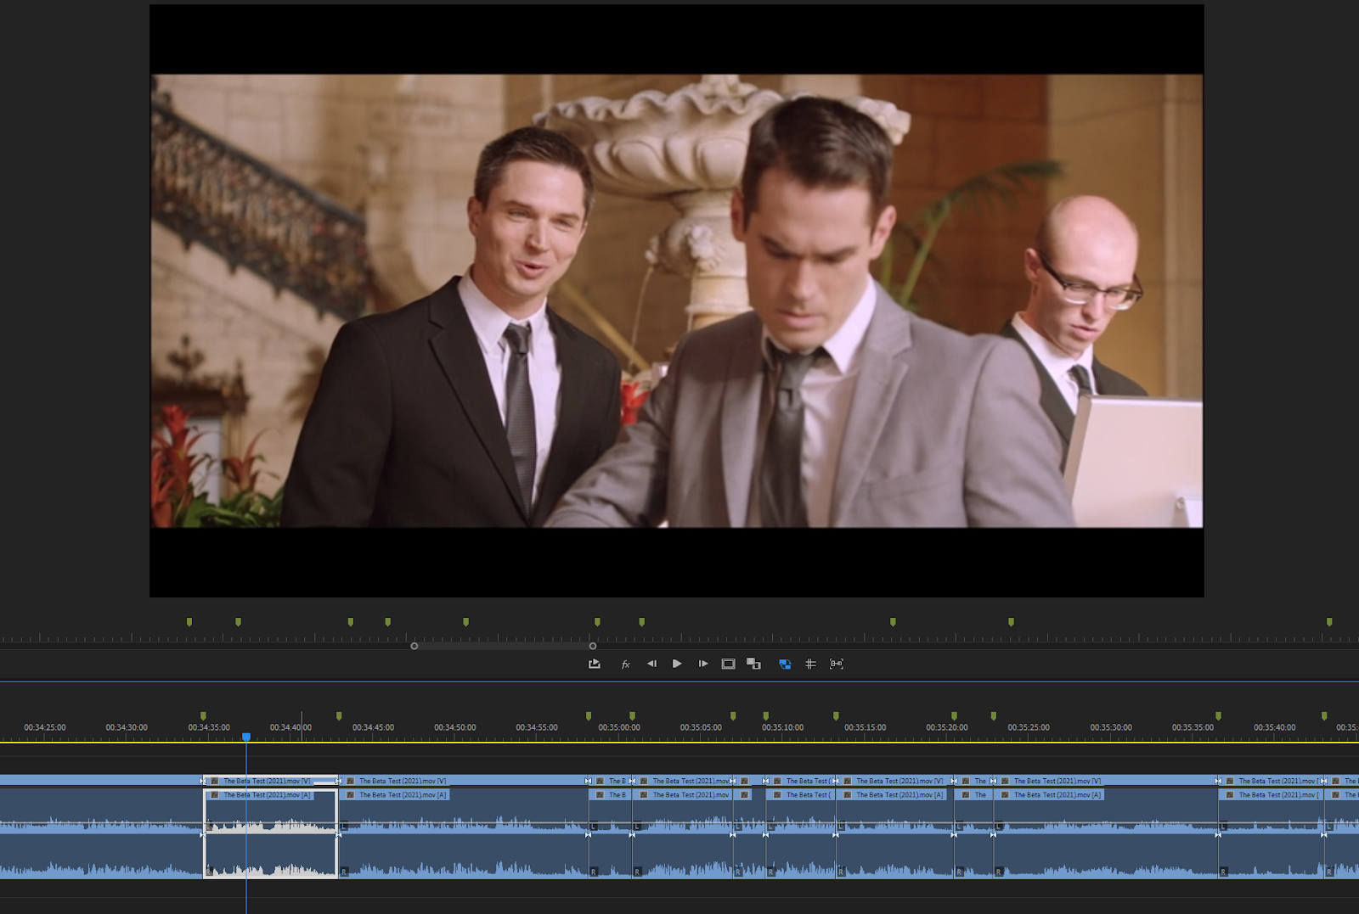Toggle the blue highlighted proxies button
Image resolution: width=1359 pixels, height=914 pixels.
[x=785, y=664]
